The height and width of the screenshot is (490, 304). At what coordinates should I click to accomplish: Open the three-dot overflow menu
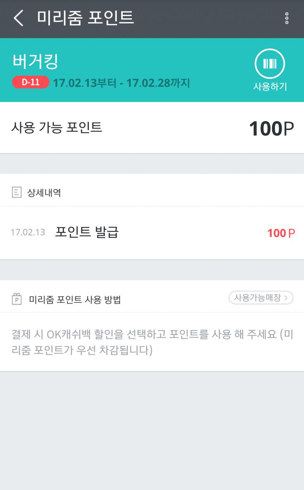tap(287, 18)
